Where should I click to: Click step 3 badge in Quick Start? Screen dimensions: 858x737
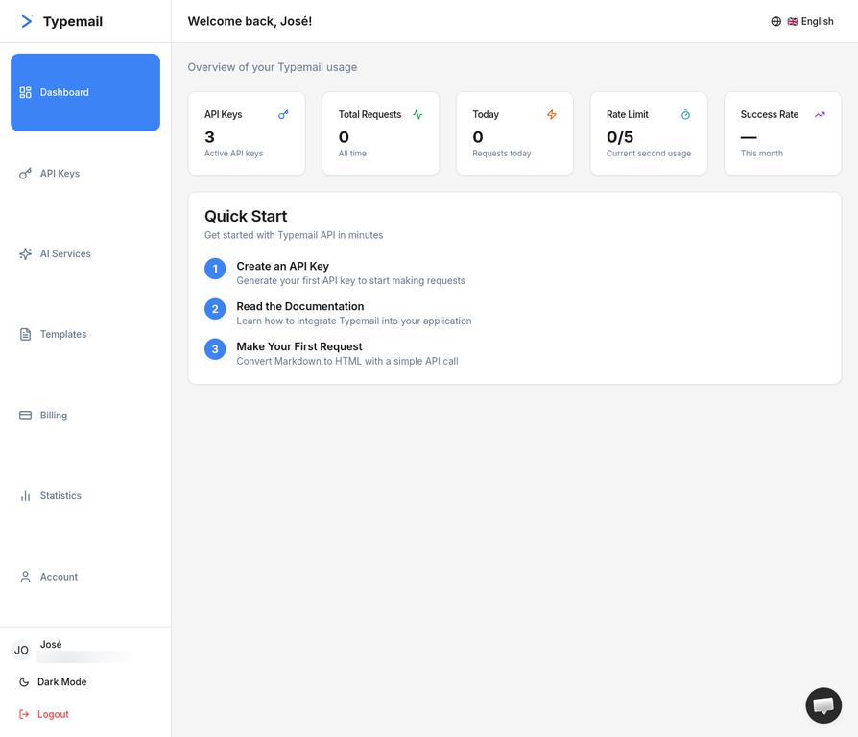(x=214, y=348)
